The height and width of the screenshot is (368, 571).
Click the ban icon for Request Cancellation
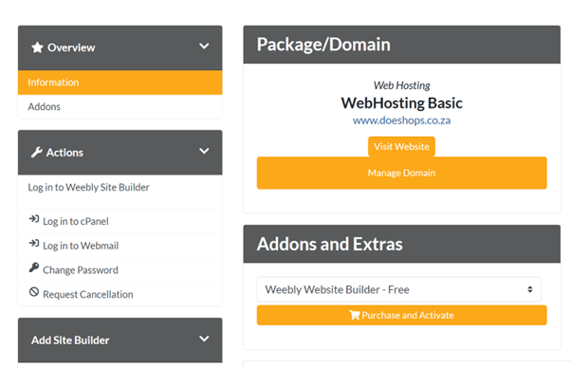[x=34, y=292]
